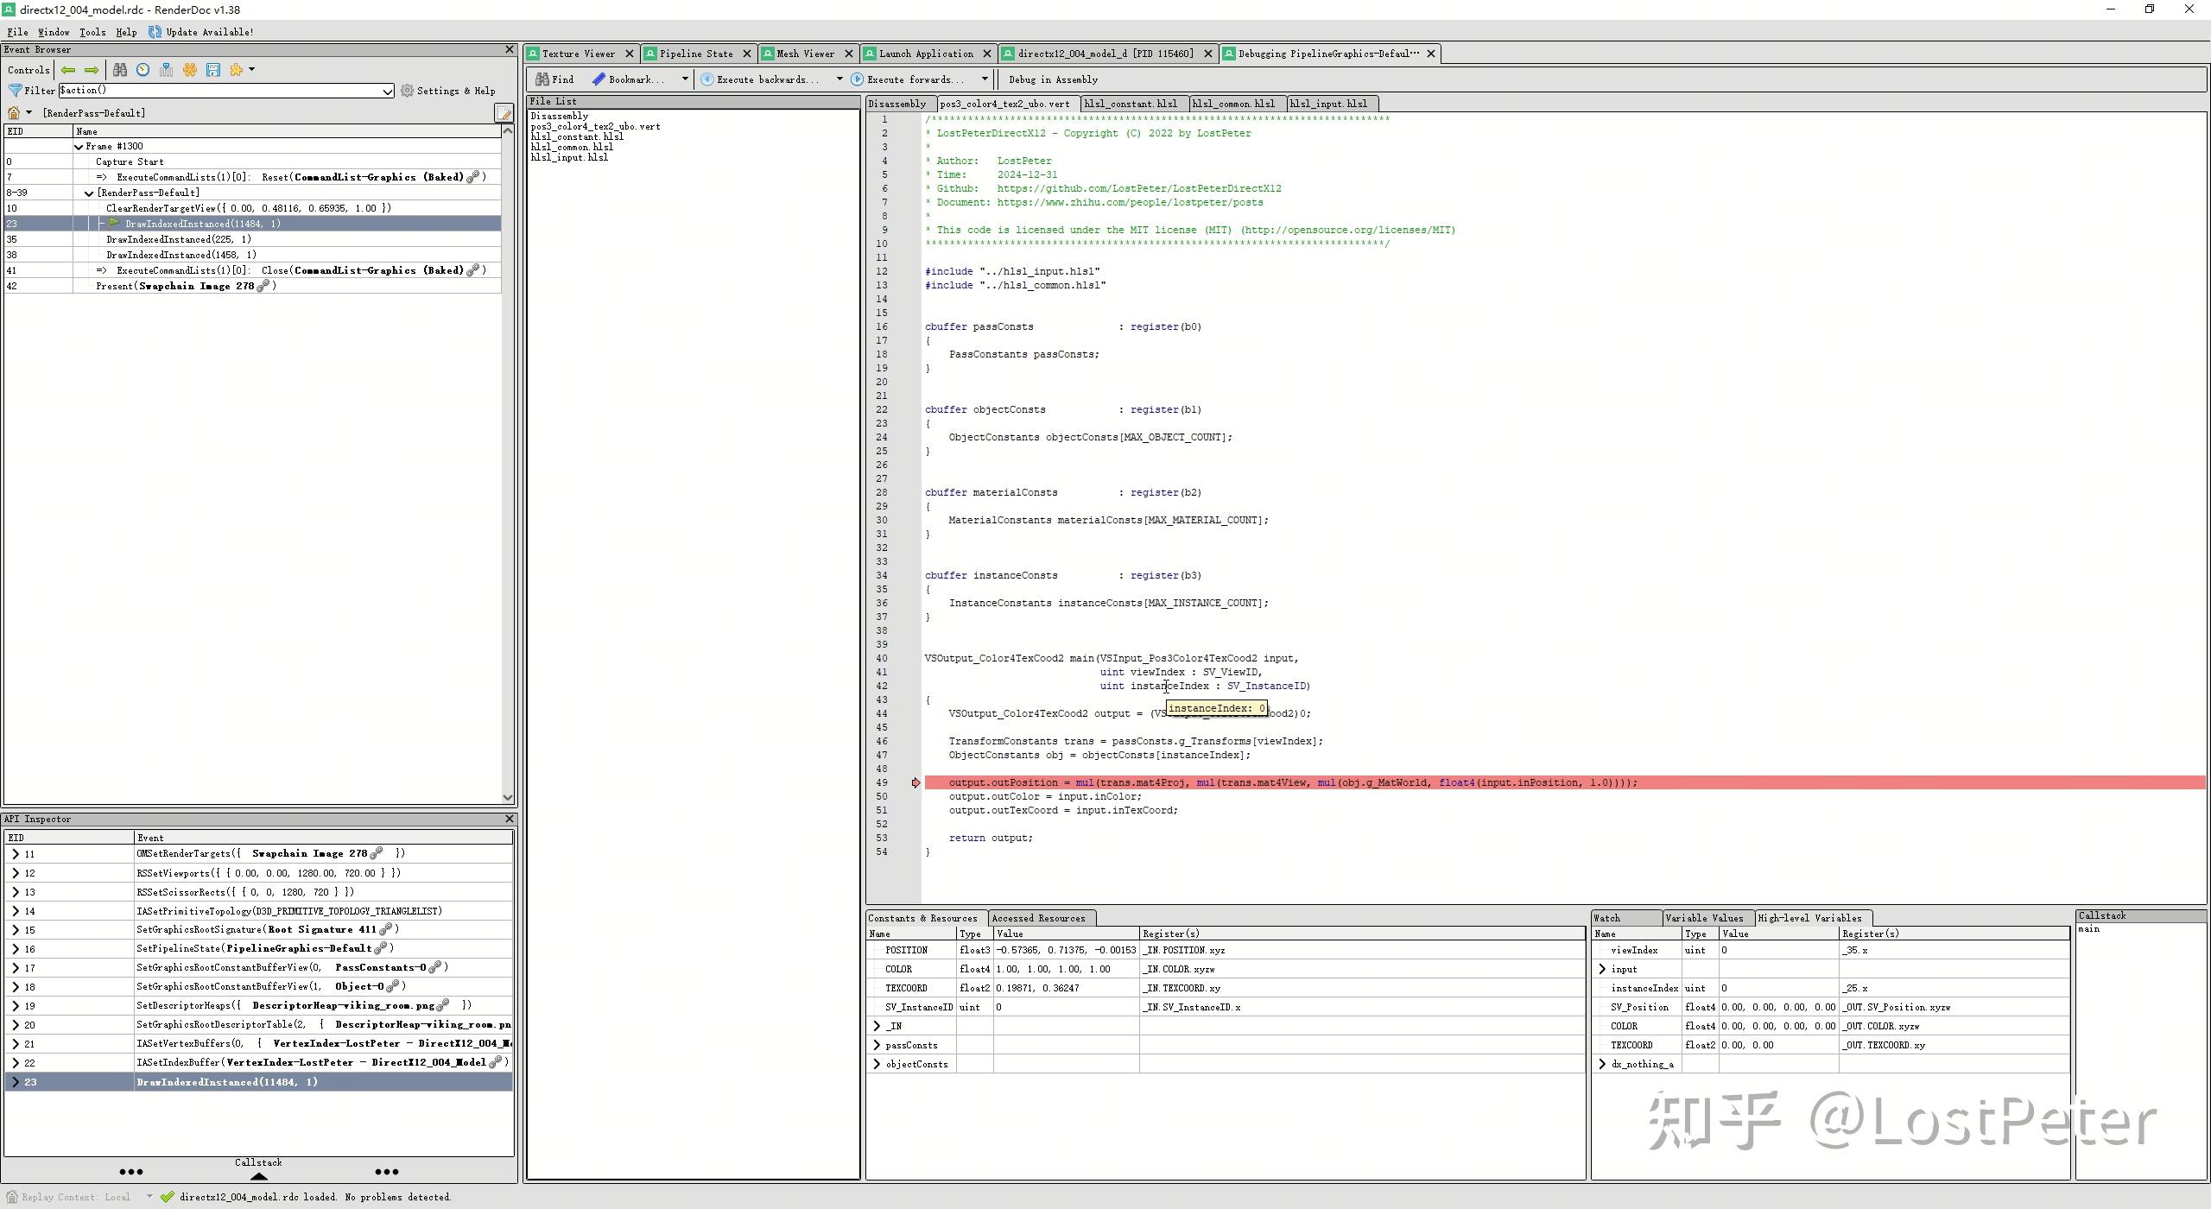2211x1209 pixels.
Task: Open the Tools menu
Action: click(x=92, y=32)
